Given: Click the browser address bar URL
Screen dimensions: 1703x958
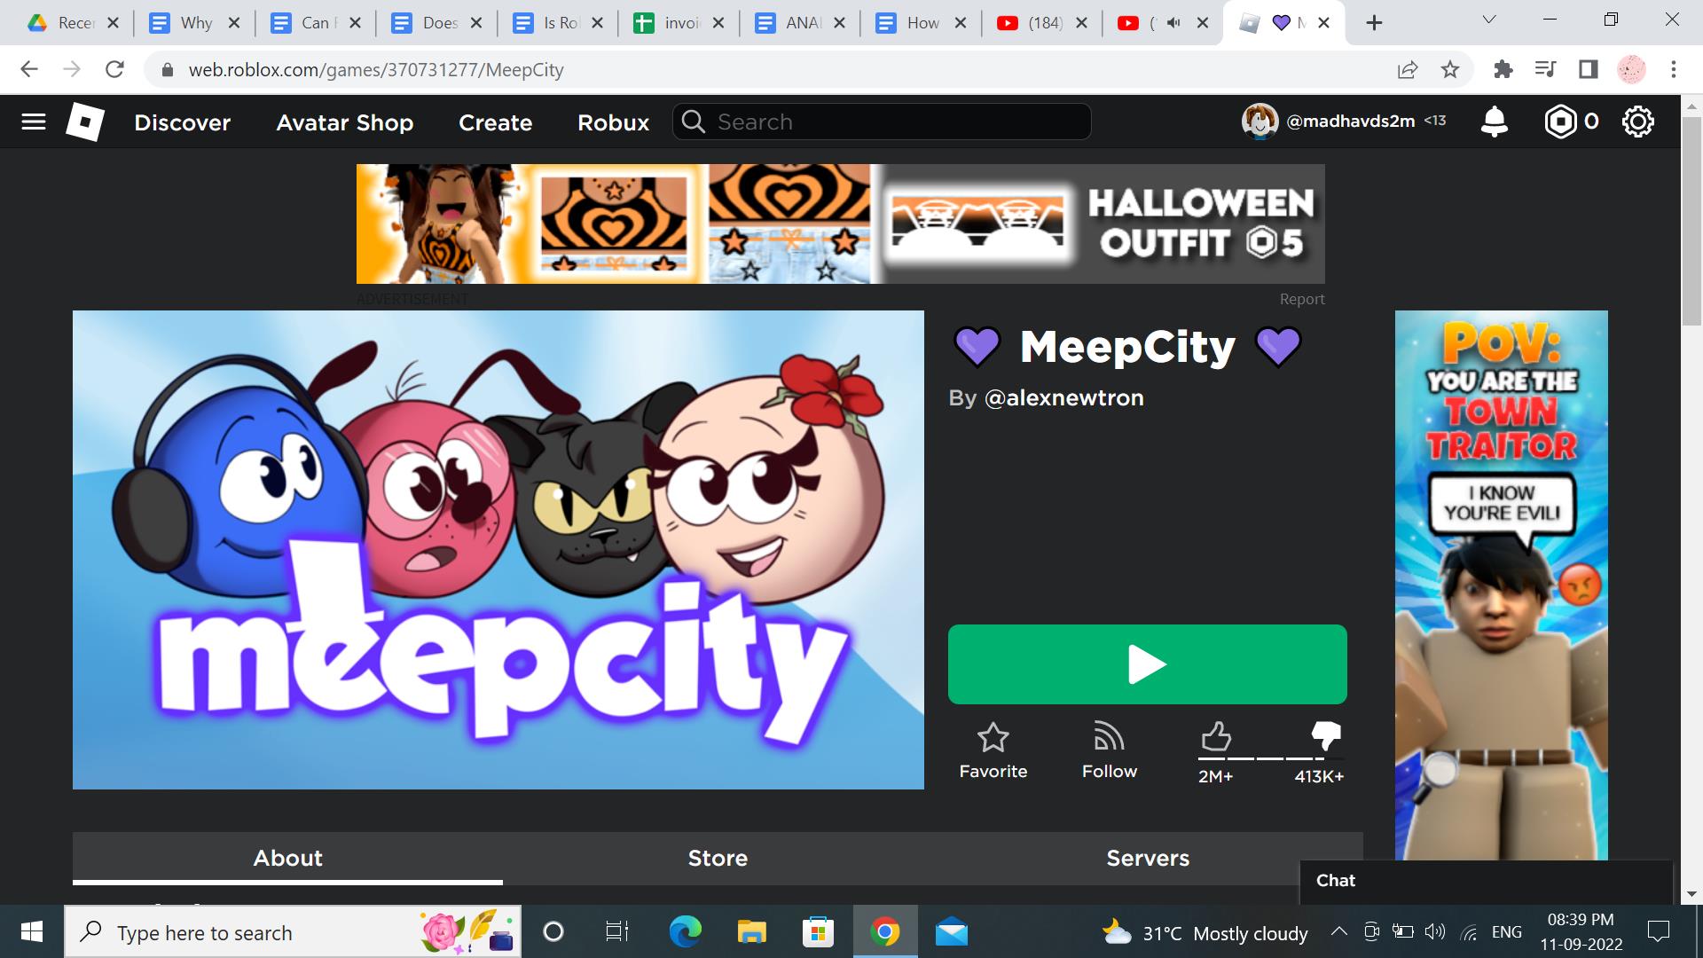Looking at the screenshot, I should point(376,70).
